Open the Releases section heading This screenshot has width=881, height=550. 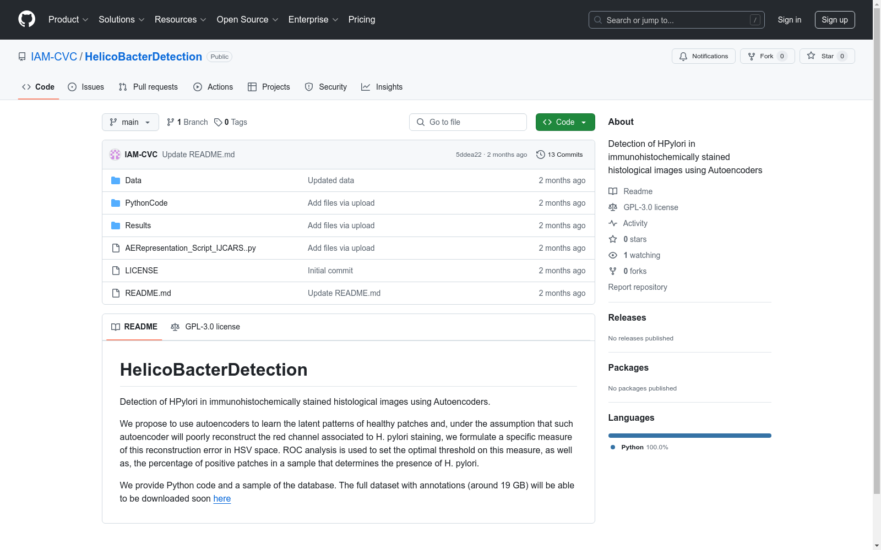[x=627, y=318]
